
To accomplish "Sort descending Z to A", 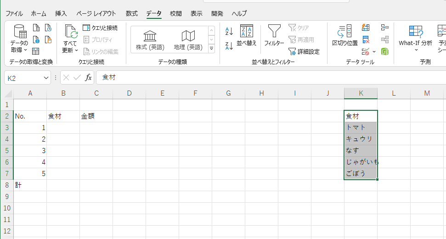I will point(229,46).
